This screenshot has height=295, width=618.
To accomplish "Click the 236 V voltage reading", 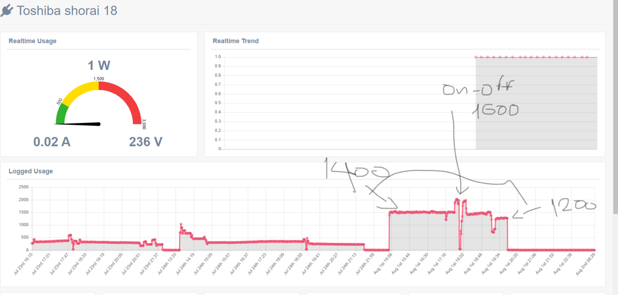I will click(146, 142).
